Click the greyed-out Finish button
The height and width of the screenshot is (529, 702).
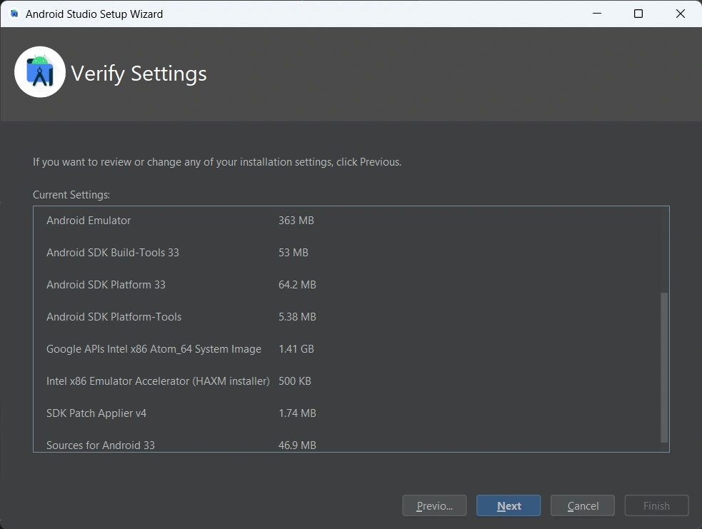656,505
